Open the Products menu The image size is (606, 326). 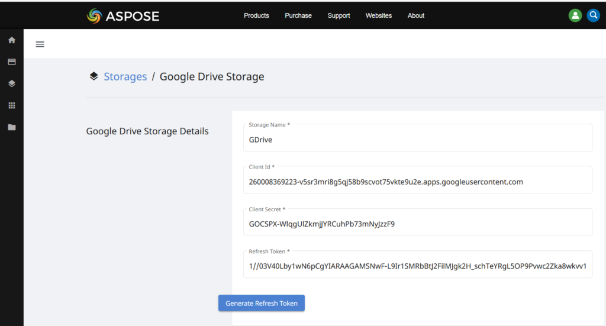click(x=256, y=16)
